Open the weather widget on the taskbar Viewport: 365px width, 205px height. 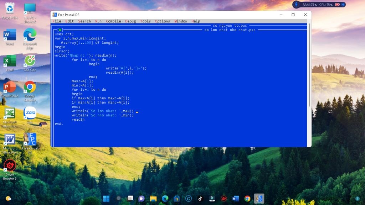click(9, 199)
